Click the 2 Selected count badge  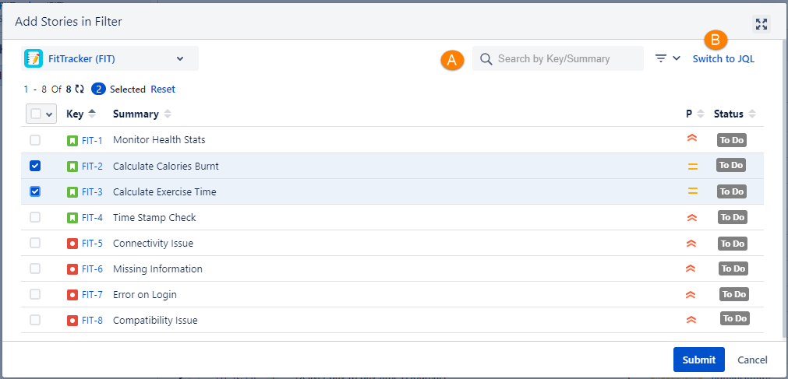click(98, 89)
